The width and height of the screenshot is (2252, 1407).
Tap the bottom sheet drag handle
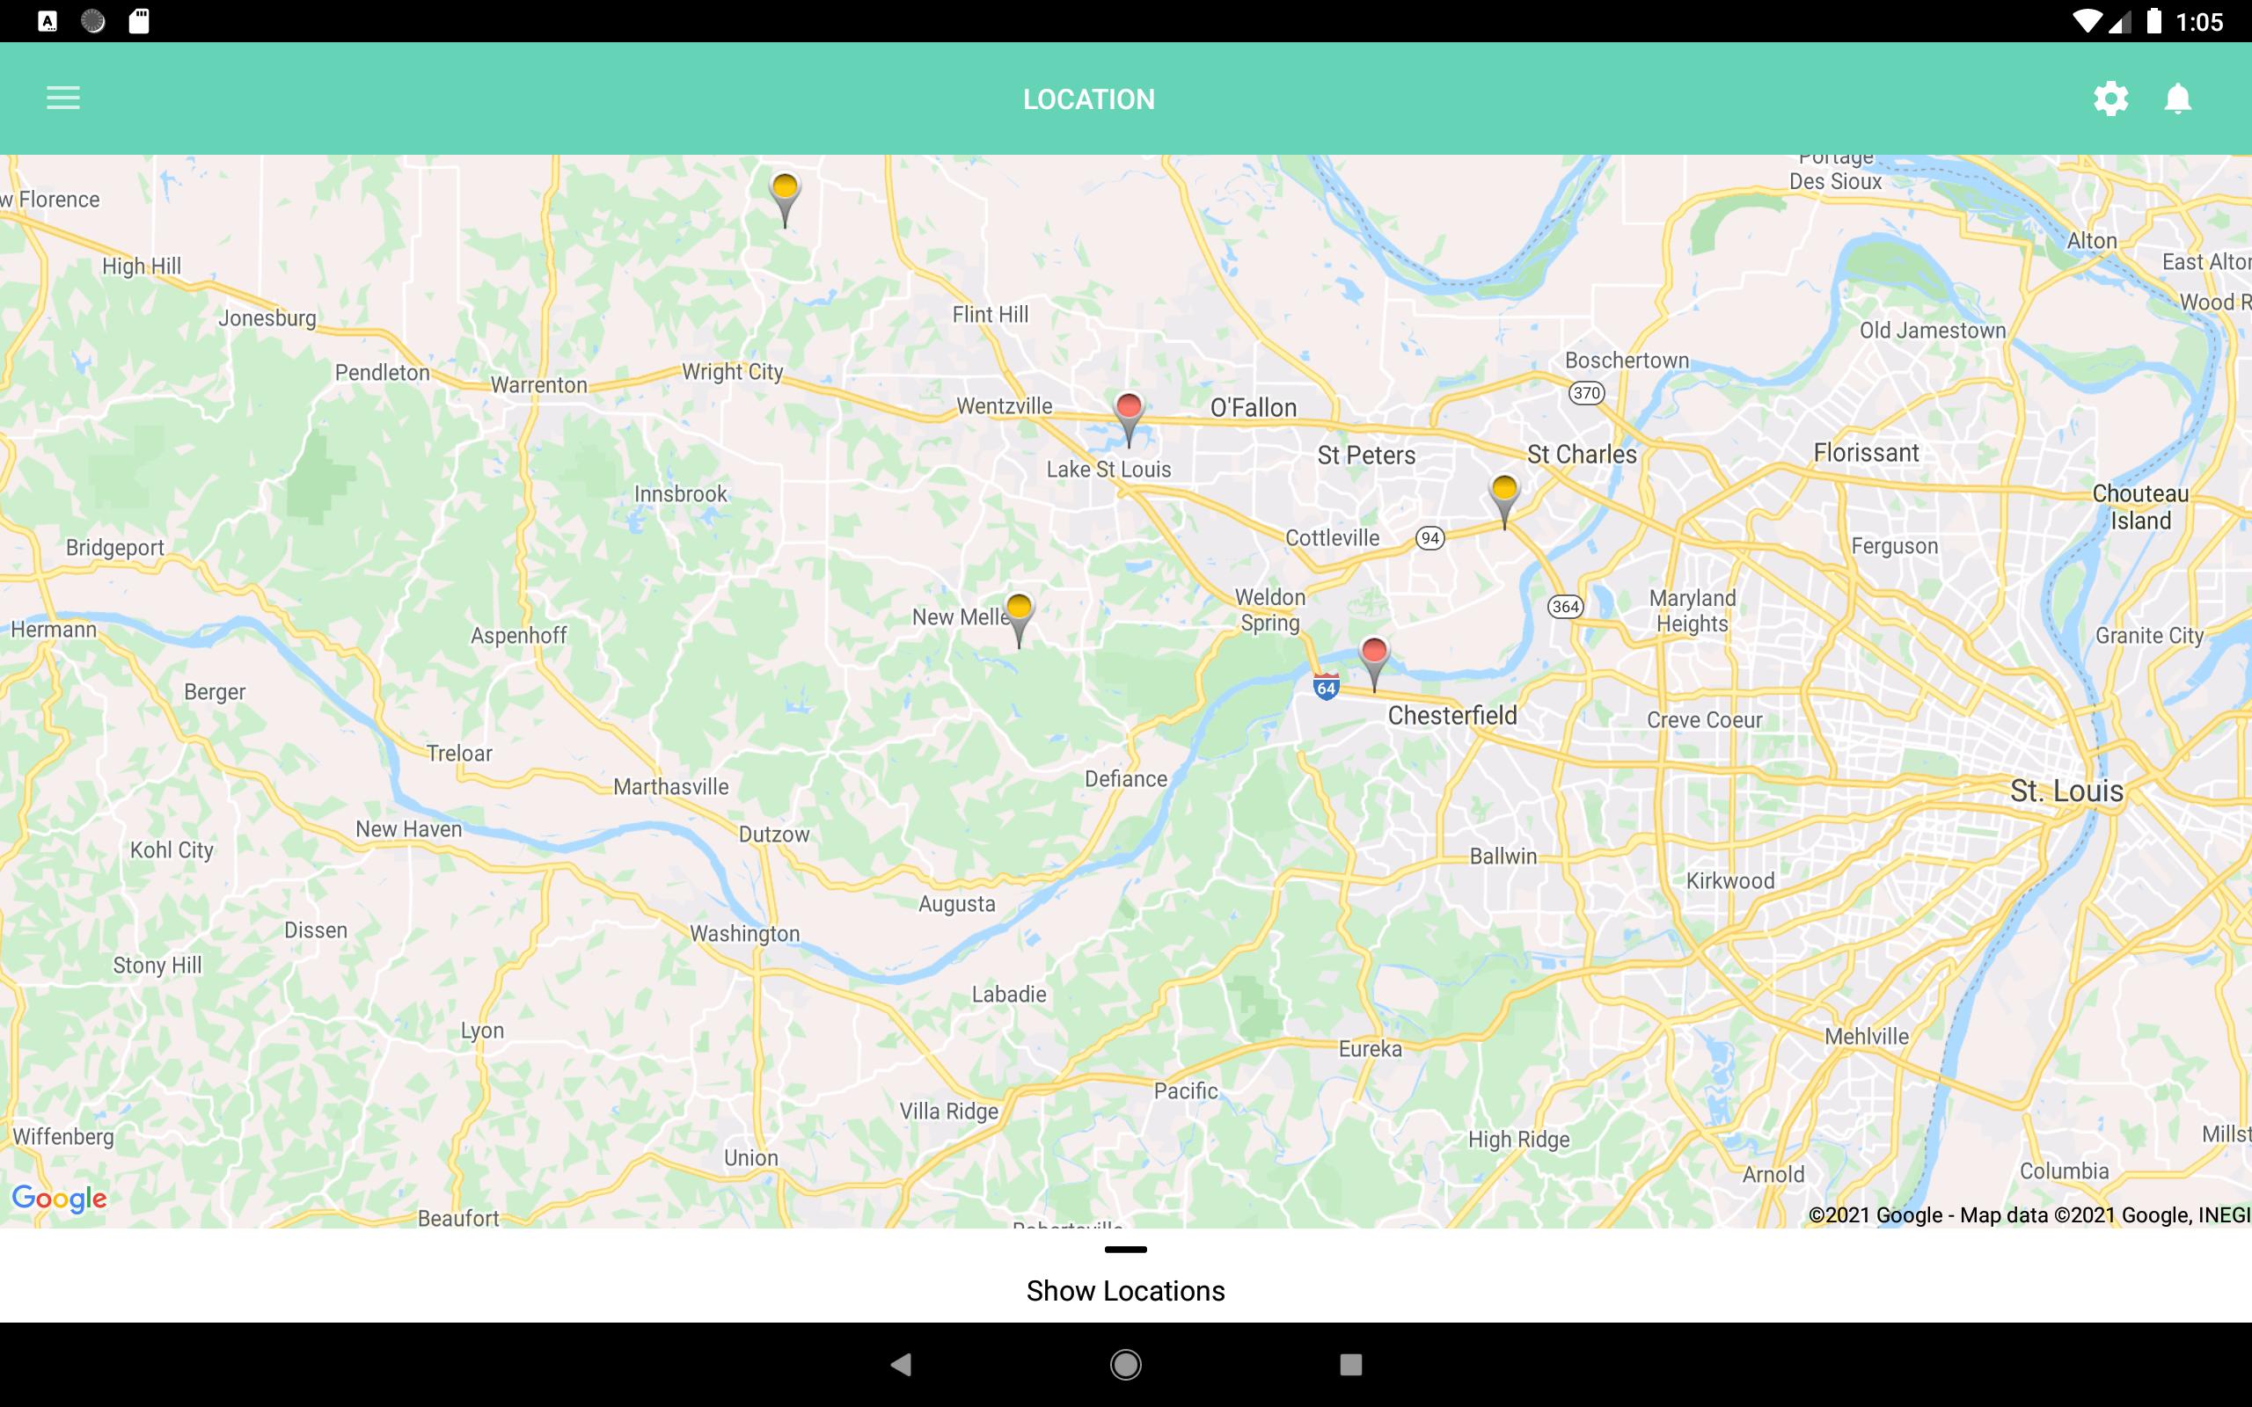tap(1125, 1250)
